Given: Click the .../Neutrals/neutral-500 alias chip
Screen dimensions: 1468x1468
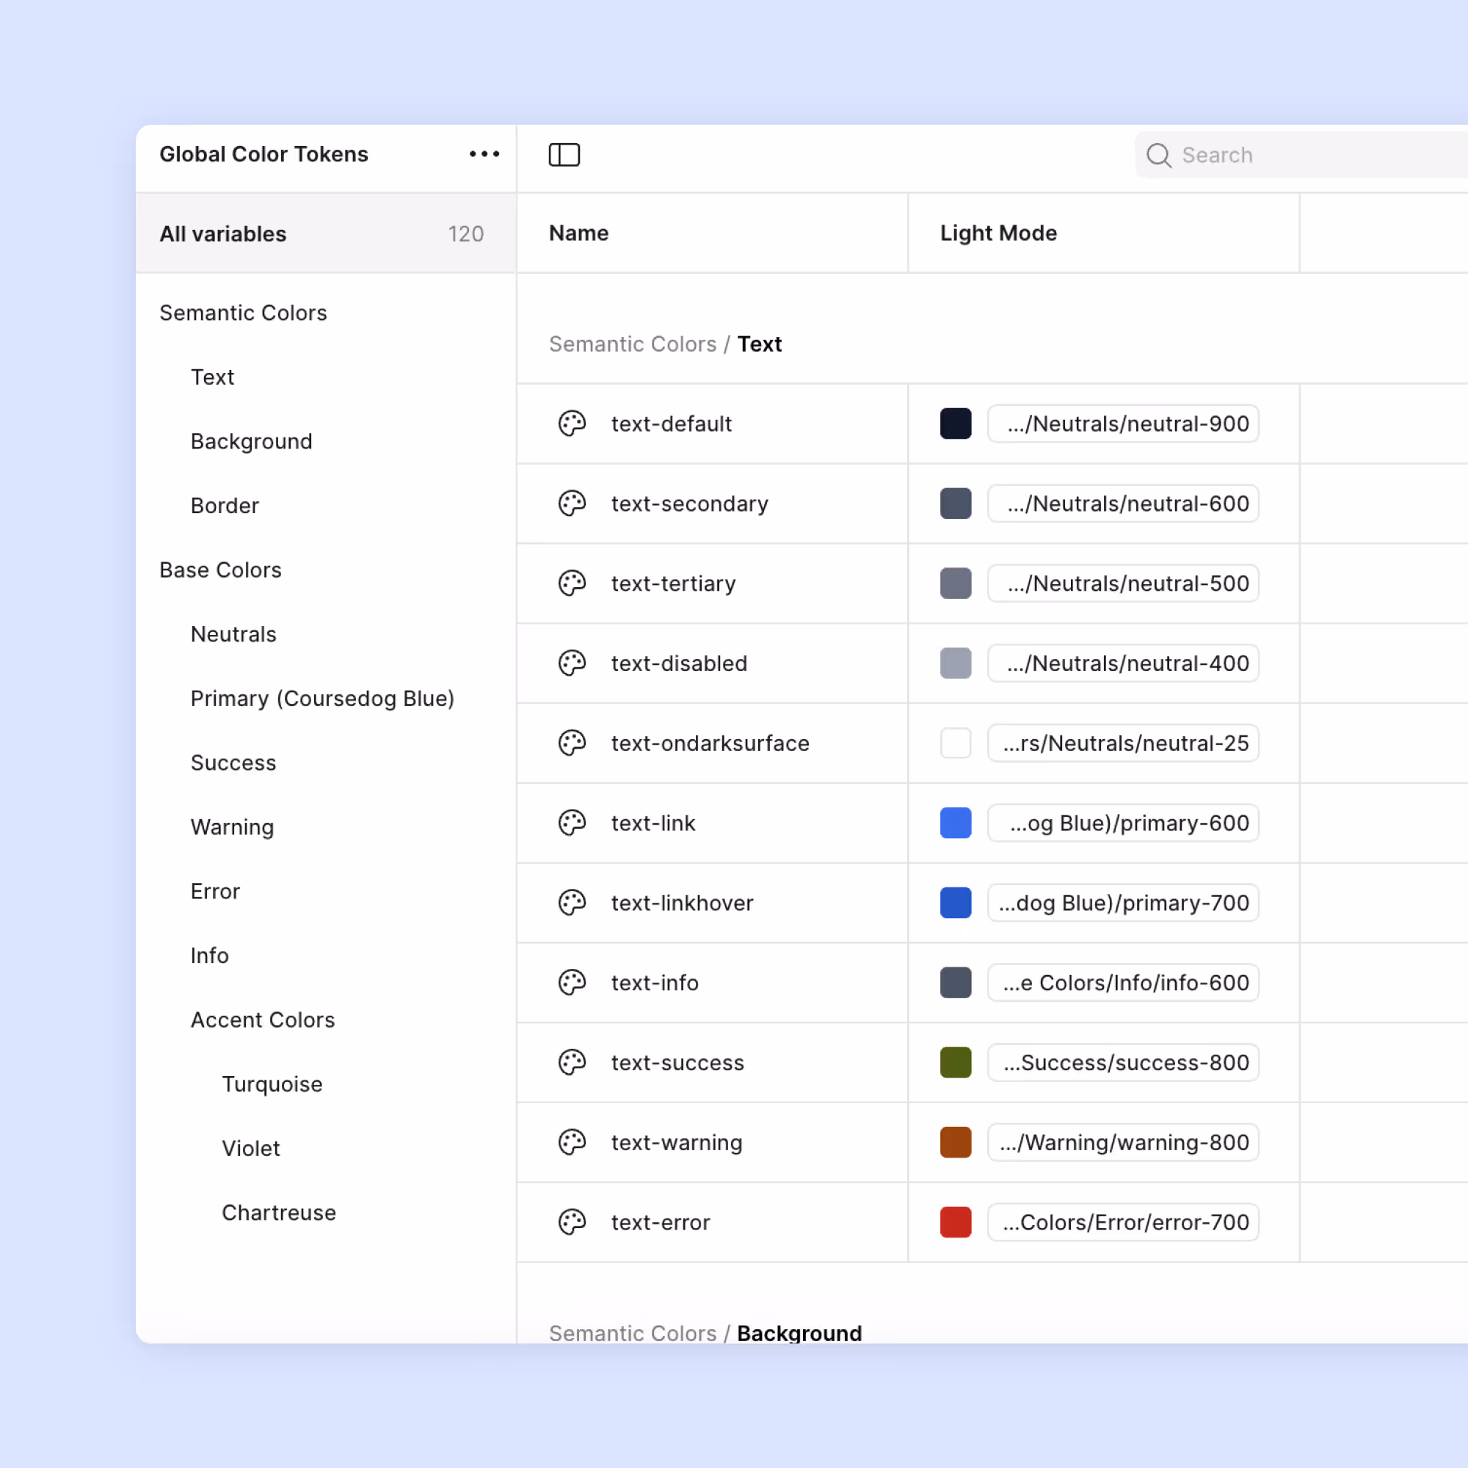Looking at the screenshot, I should coord(1123,584).
